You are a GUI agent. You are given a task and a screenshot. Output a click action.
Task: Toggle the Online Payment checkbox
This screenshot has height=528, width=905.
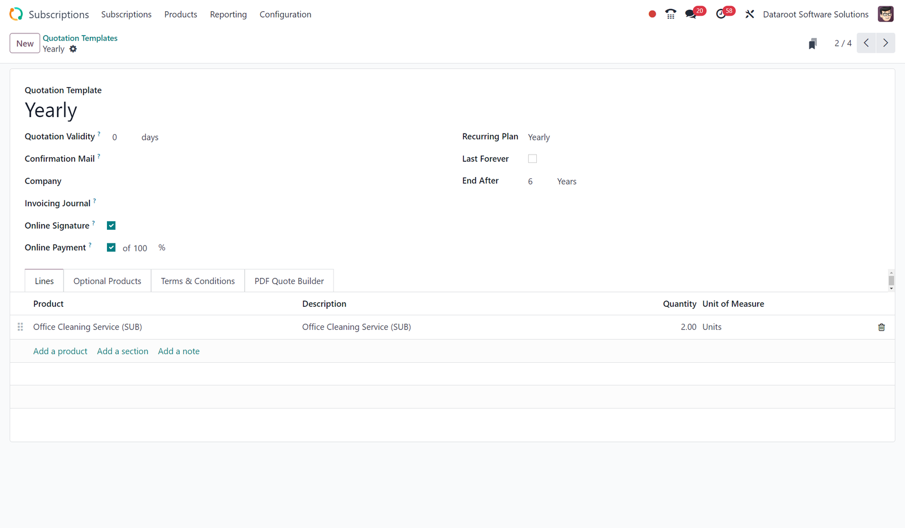coord(111,248)
